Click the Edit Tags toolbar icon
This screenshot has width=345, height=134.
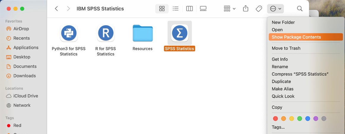[x=259, y=9]
